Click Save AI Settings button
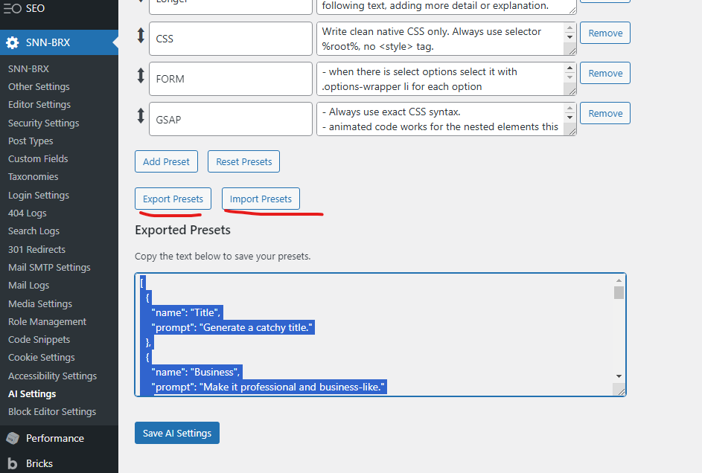 [x=177, y=433]
